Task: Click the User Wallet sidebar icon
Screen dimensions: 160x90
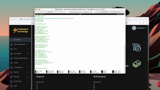Action: coord(11,53)
